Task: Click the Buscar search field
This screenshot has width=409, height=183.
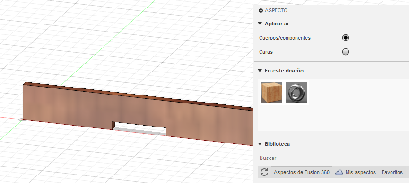Action: click(x=333, y=158)
